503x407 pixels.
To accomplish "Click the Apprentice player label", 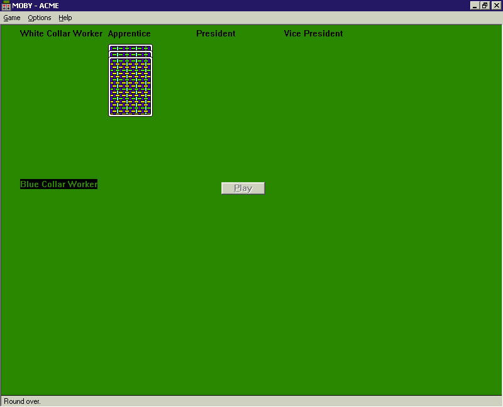I will pyautogui.click(x=130, y=33).
